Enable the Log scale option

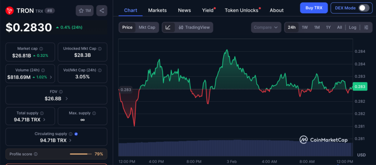coord(352,27)
